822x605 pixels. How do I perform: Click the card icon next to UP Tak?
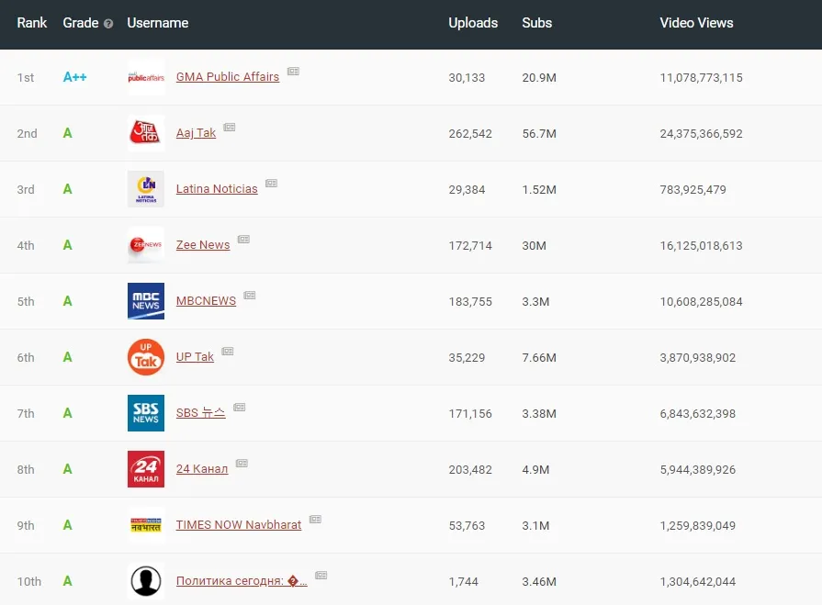(x=228, y=352)
